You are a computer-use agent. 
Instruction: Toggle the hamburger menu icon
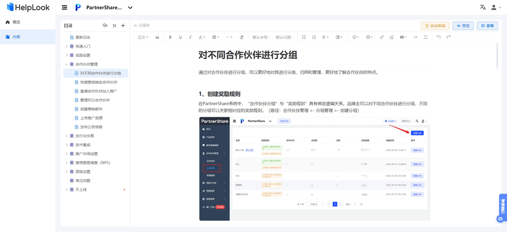point(64,7)
